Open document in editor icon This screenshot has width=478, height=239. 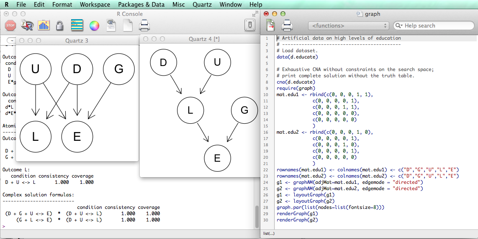click(x=111, y=26)
